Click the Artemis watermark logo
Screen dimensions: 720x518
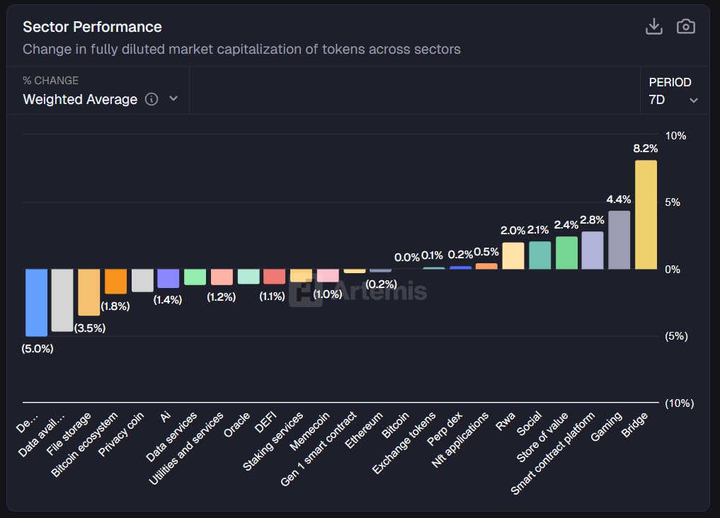click(358, 291)
